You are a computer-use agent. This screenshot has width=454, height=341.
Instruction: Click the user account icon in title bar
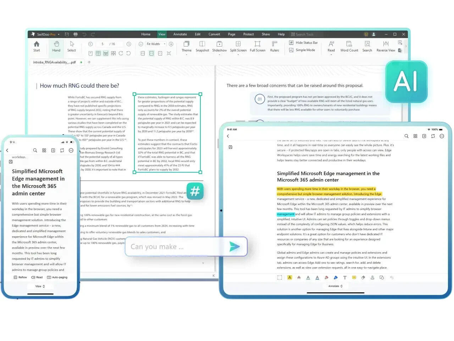tap(373, 34)
